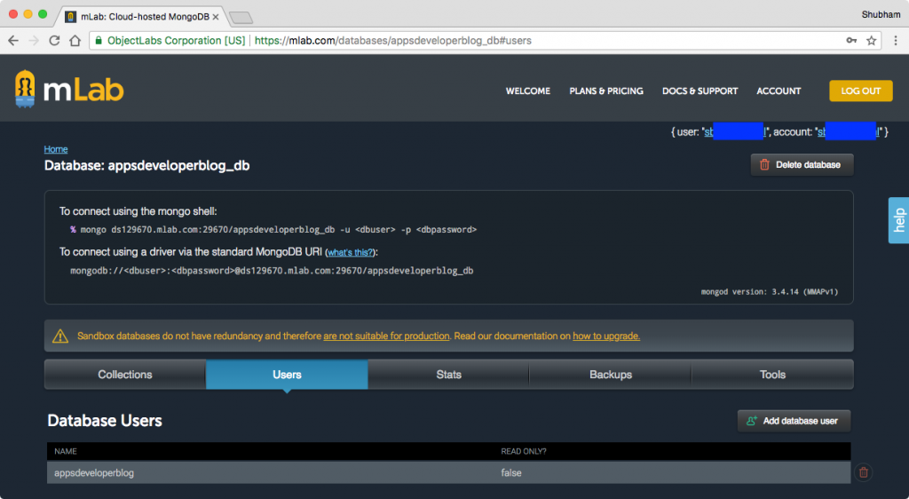This screenshot has width=909, height=499.
Task: Open the side help tab
Action: pos(898,220)
